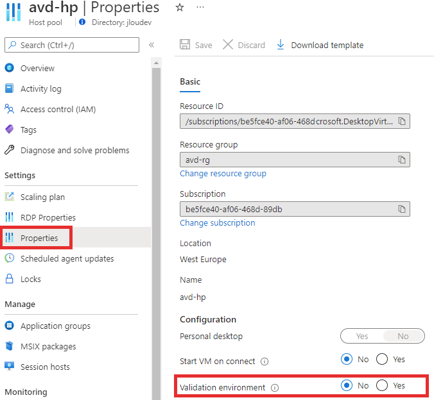The image size is (434, 400).
Task: Click the RDP Properties bars icon
Action: [x=10, y=217]
